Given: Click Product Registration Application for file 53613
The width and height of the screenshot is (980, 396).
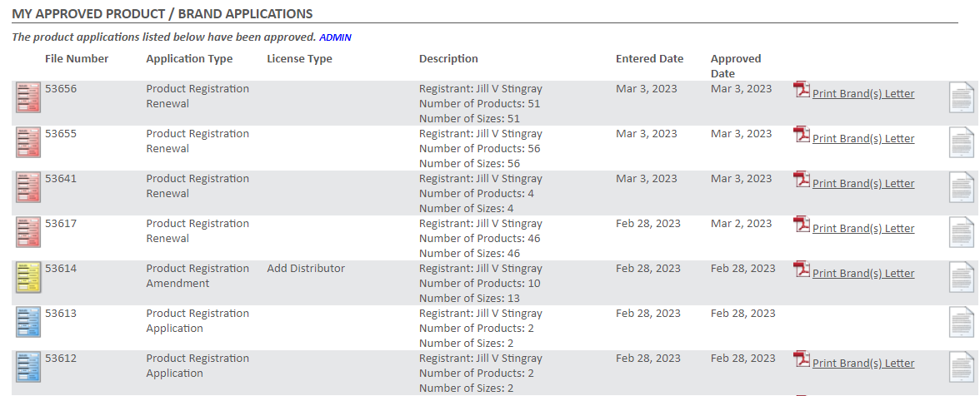Looking at the screenshot, I should (x=197, y=320).
